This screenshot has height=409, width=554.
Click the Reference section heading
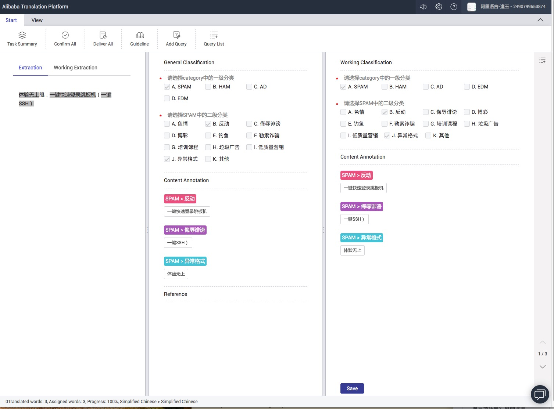point(175,294)
